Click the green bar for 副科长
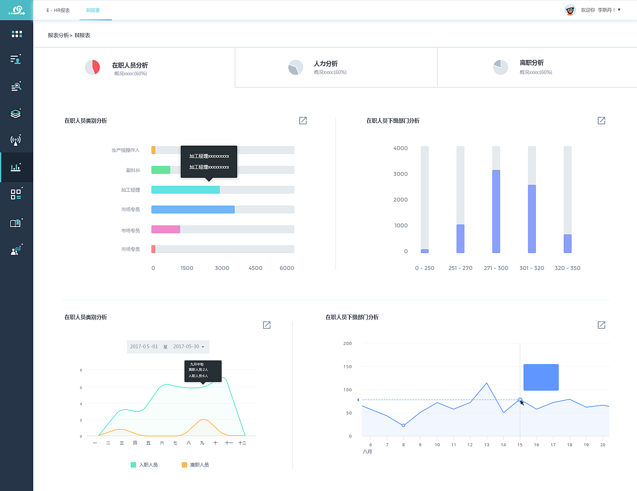Viewport: 637px width, 491px height. click(161, 170)
